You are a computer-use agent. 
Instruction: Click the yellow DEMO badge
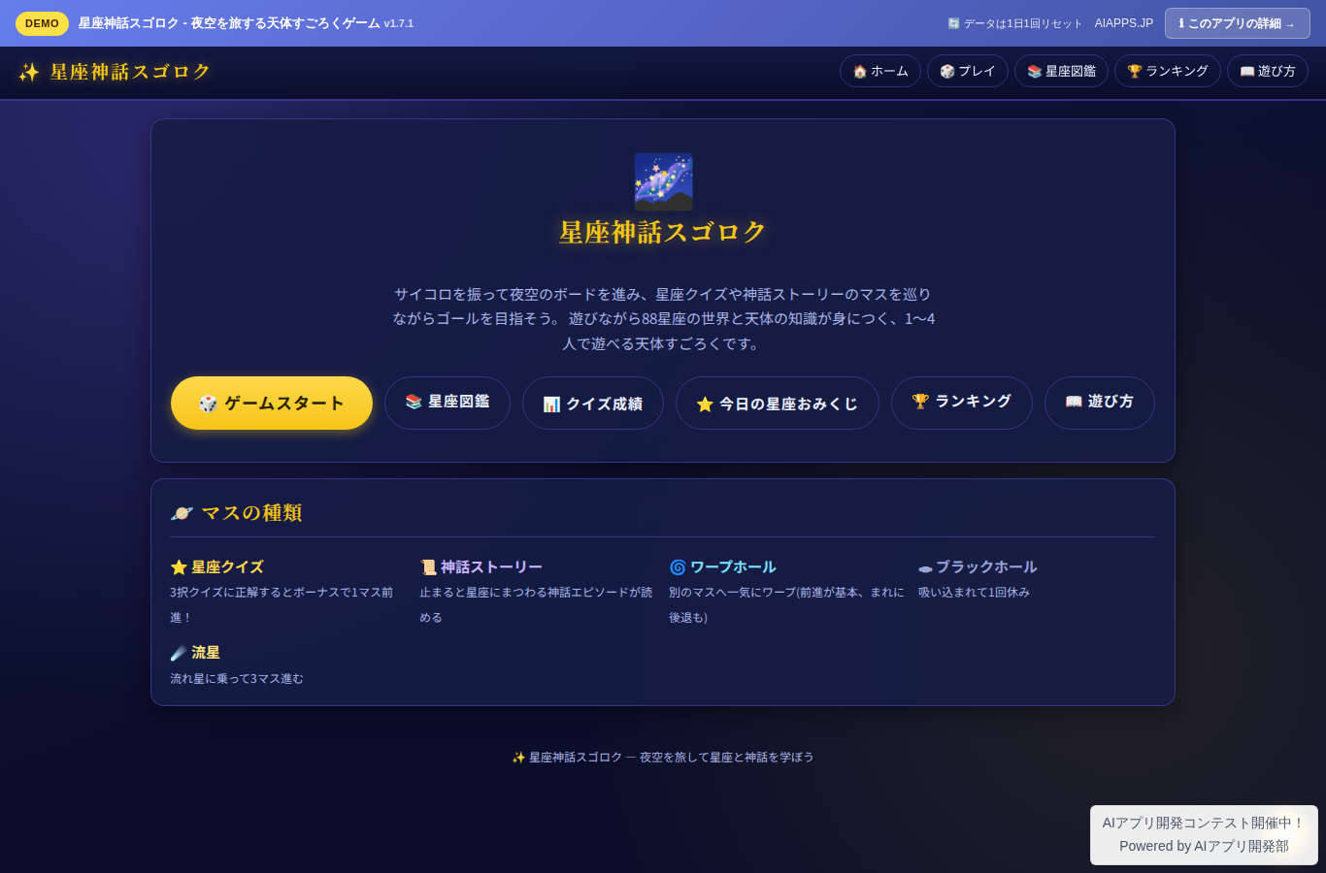pyautogui.click(x=42, y=23)
